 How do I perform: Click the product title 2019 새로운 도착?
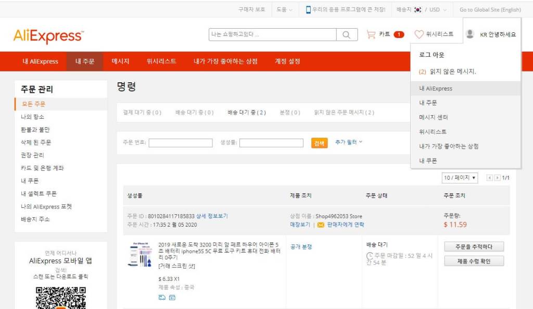point(219,251)
